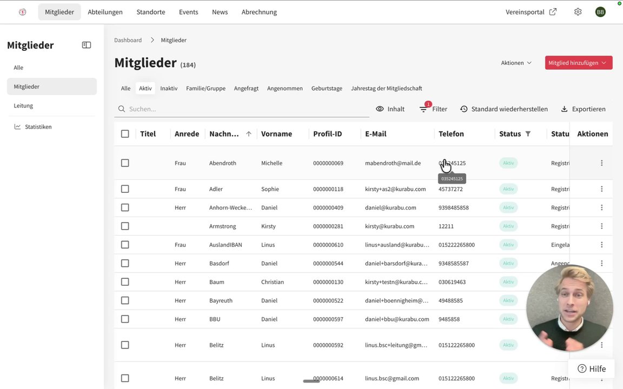
Task: Click the Vereinsportal external link icon
Action: tap(553, 12)
